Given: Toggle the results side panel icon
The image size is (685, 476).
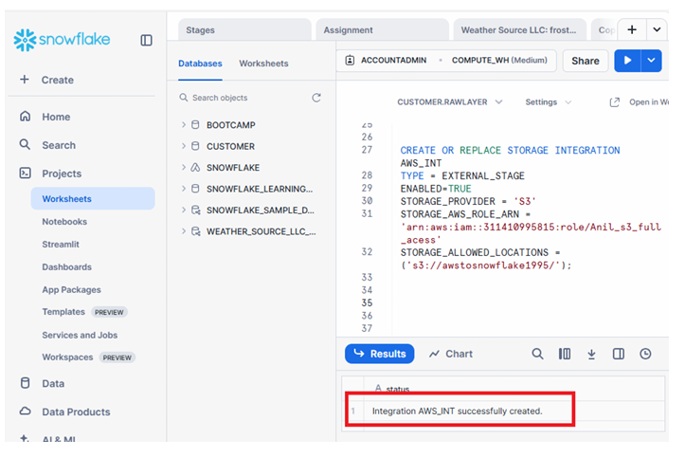Looking at the screenshot, I should point(619,354).
